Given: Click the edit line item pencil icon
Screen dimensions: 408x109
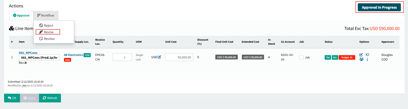Looking at the screenshot, I should coord(361,55).
